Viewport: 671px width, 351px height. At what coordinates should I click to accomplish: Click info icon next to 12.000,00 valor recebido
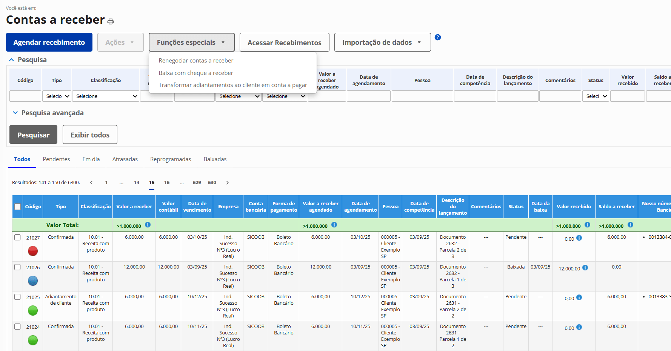[x=585, y=268]
